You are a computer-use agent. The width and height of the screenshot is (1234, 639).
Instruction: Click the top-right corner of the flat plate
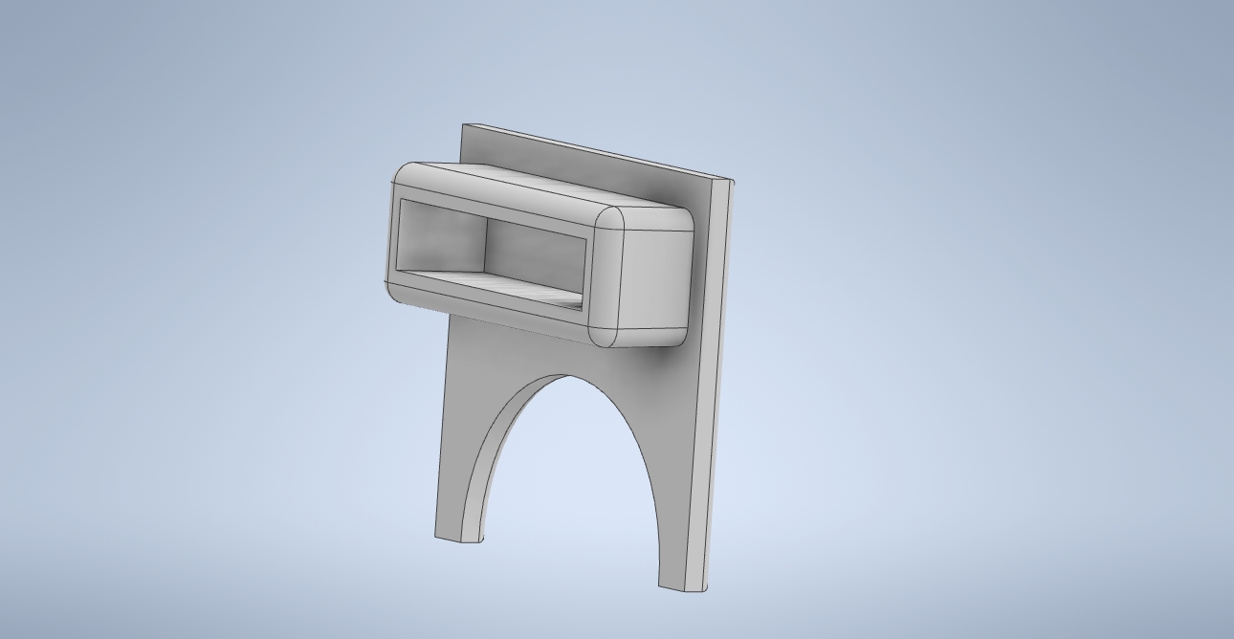tap(729, 182)
